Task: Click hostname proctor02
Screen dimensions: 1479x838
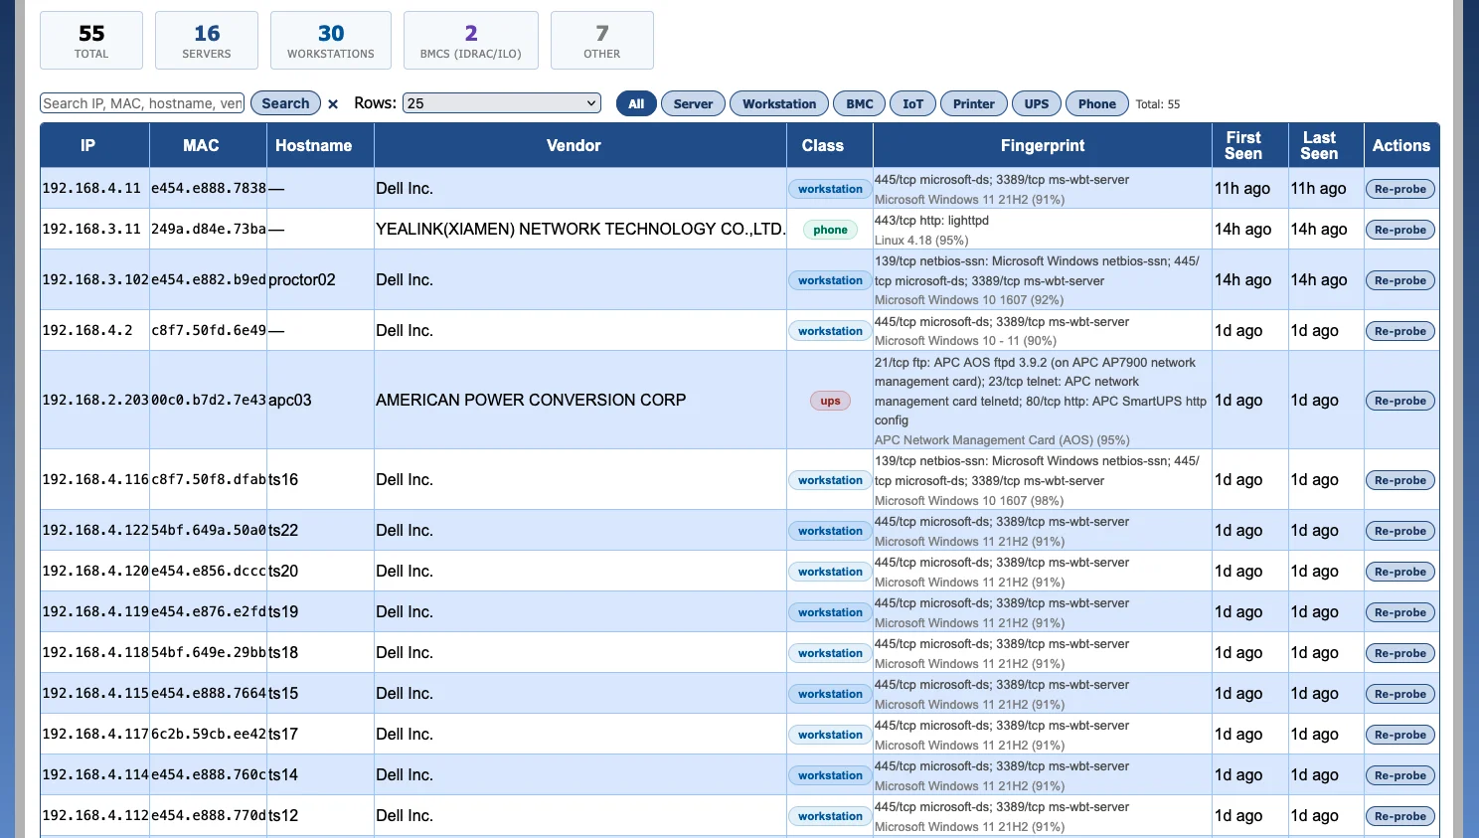Action: pos(302,279)
